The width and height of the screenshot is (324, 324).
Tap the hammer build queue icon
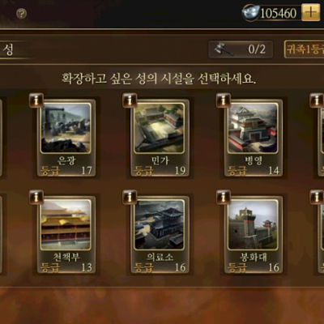coord(224,49)
